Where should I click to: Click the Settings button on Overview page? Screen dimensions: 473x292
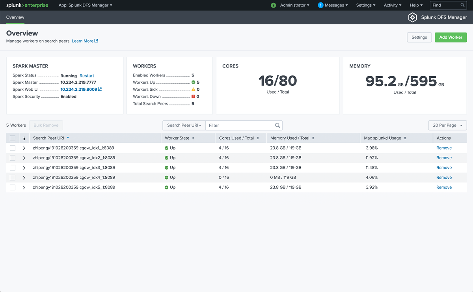(x=419, y=37)
